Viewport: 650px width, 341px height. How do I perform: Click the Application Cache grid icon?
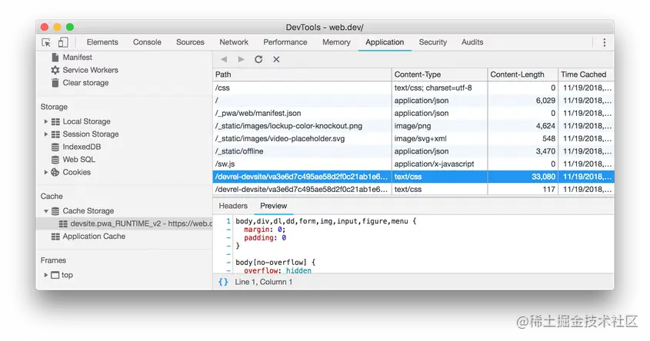(x=55, y=237)
